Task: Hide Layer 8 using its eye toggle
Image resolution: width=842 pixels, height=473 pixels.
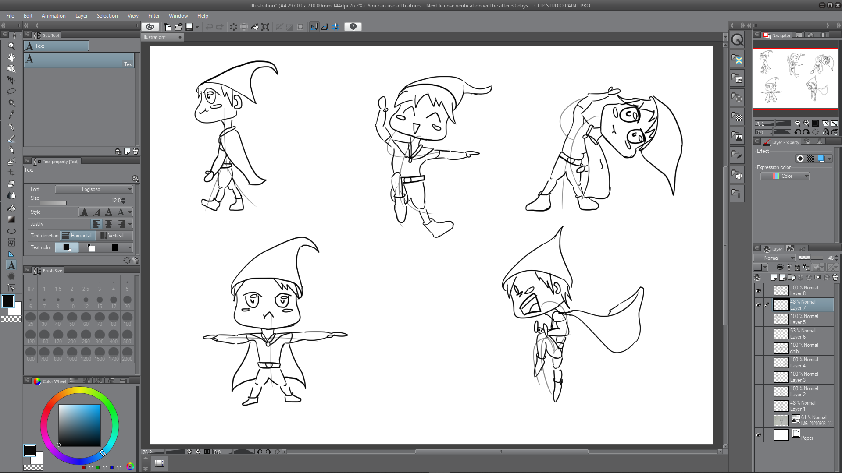Action: (758, 290)
